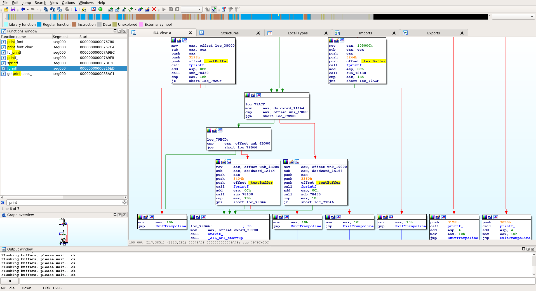Jump back with the blue left arrow
Screen dimensions: 536x291
pos(23,9)
